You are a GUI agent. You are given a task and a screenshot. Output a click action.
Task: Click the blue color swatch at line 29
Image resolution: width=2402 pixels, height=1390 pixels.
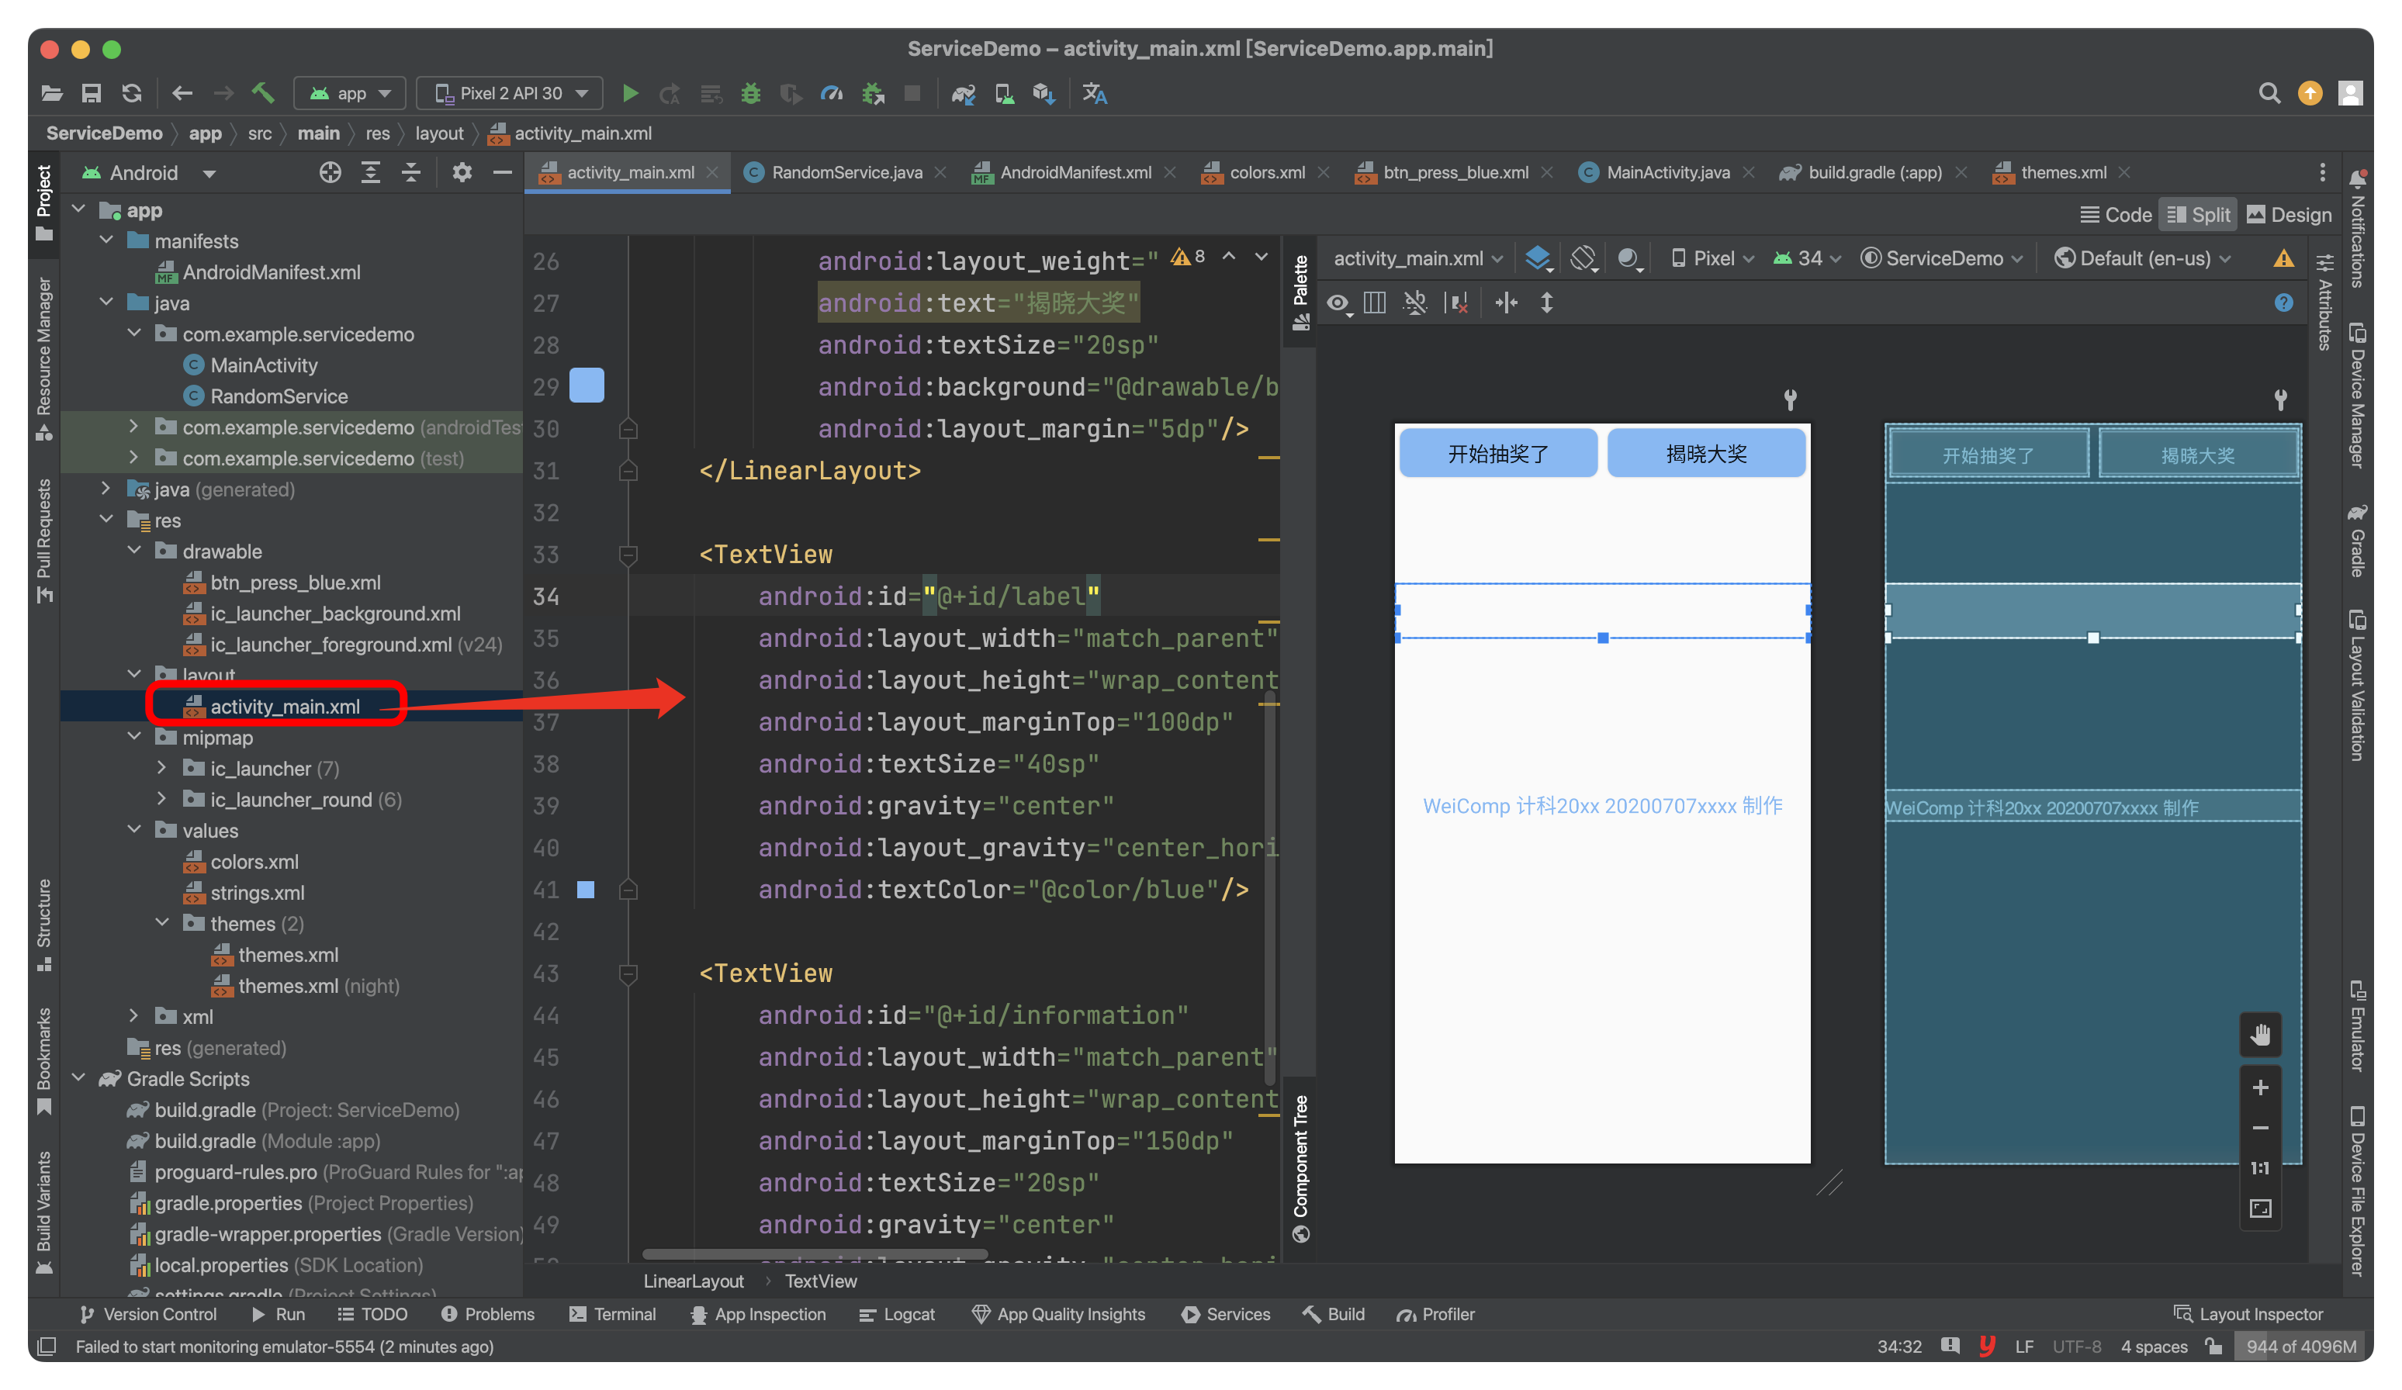tap(587, 386)
